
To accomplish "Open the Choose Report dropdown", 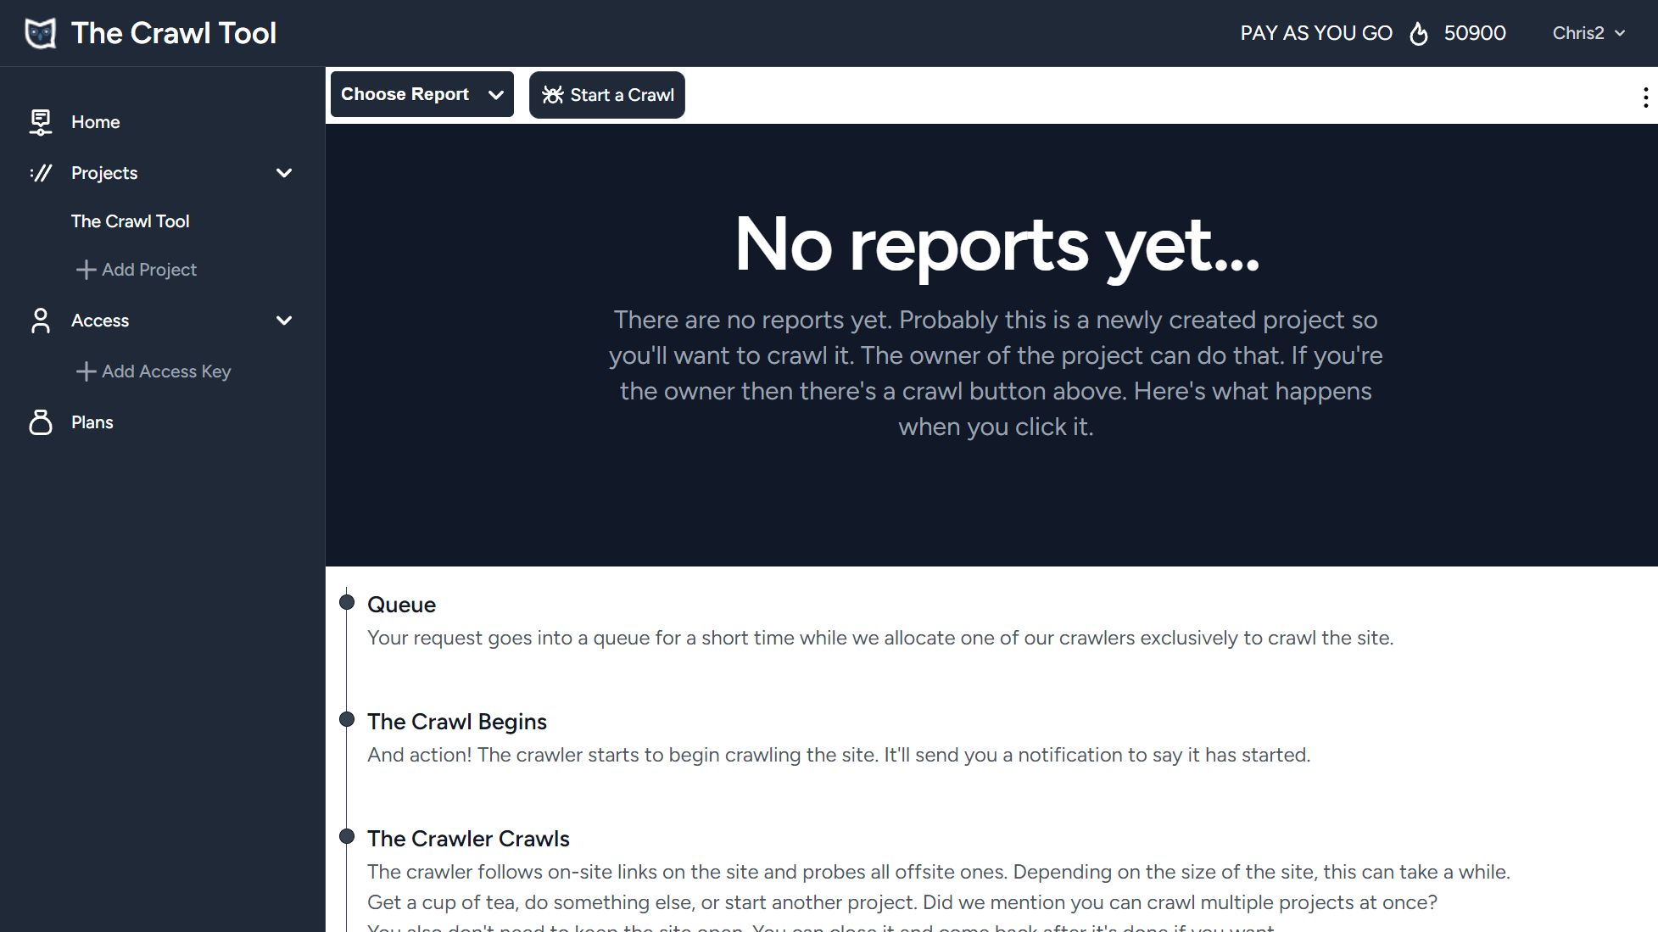I will 421,94.
